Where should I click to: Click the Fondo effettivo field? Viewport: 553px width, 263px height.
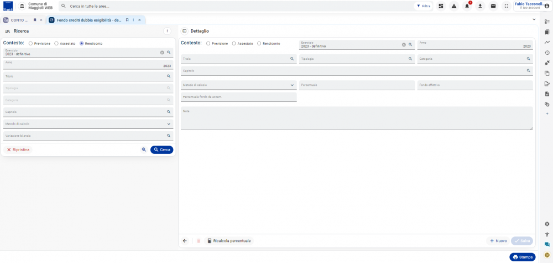tap(474, 85)
